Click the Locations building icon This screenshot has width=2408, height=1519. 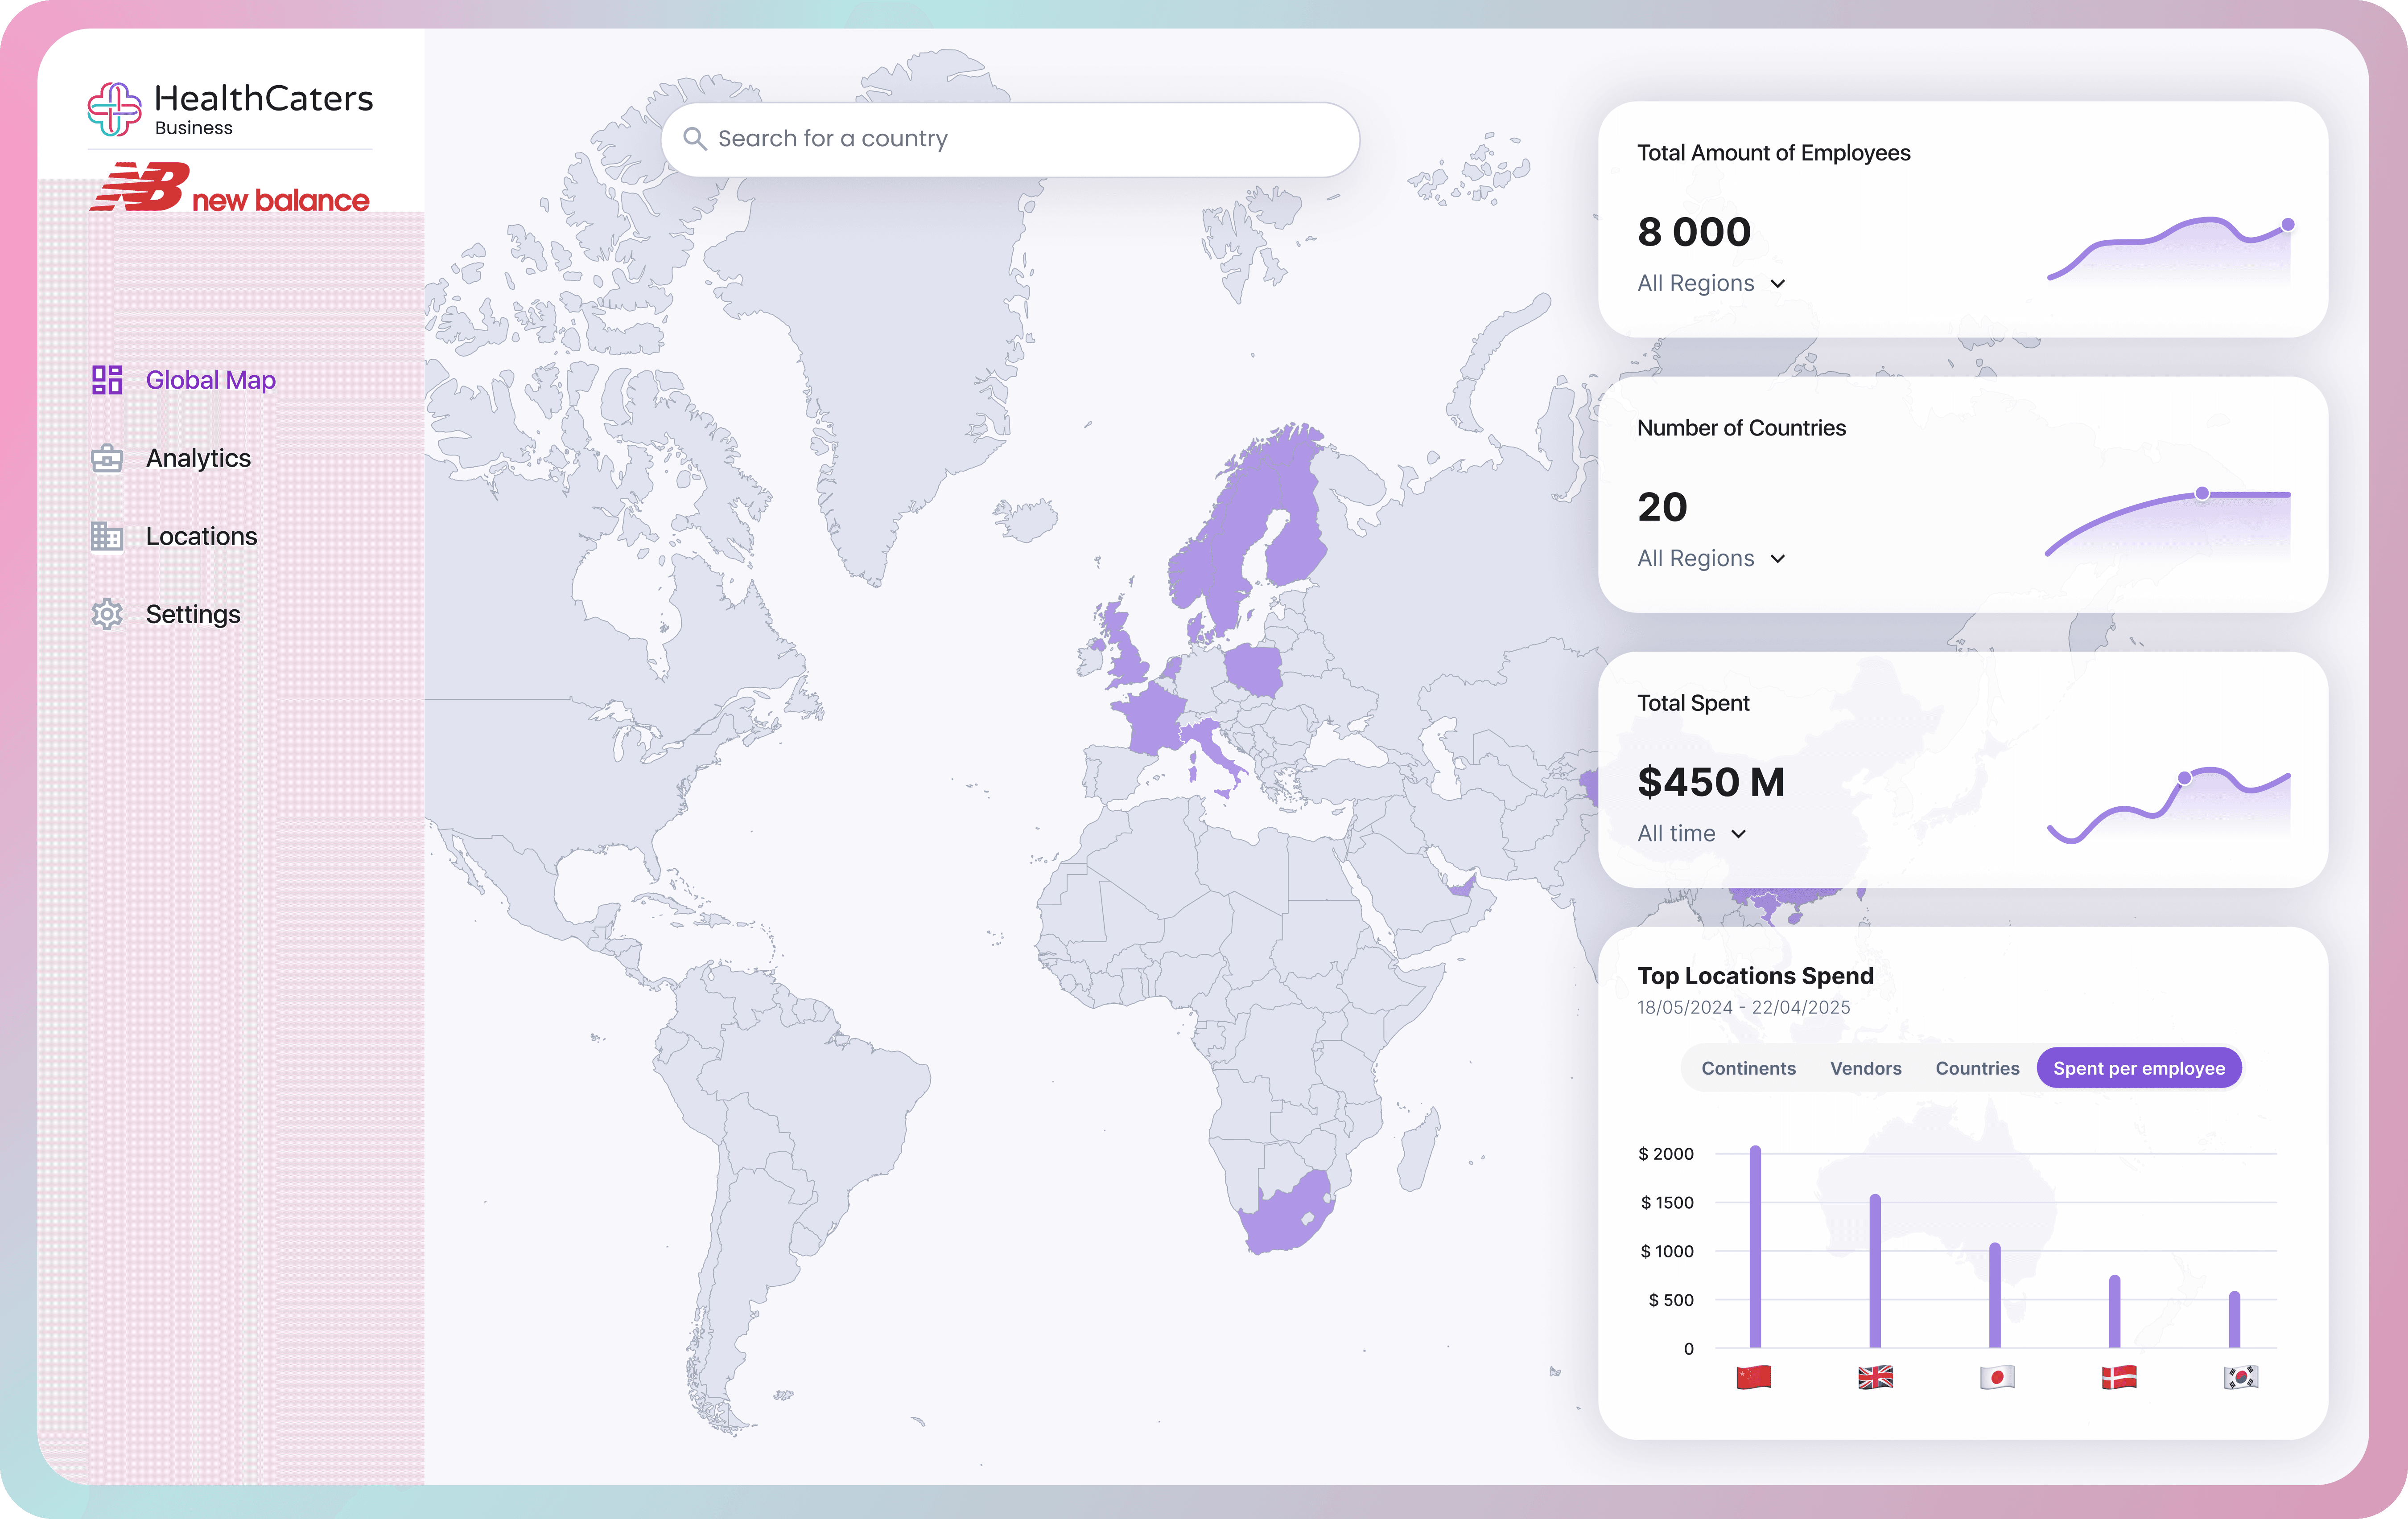pos(107,537)
